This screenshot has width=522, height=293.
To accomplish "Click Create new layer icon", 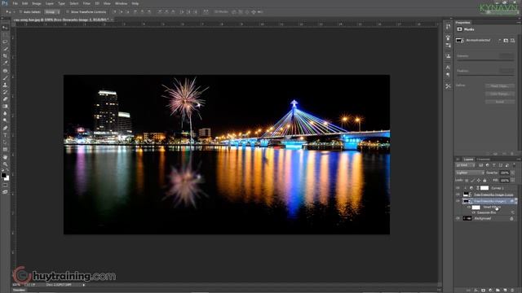I will pos(505,290).
